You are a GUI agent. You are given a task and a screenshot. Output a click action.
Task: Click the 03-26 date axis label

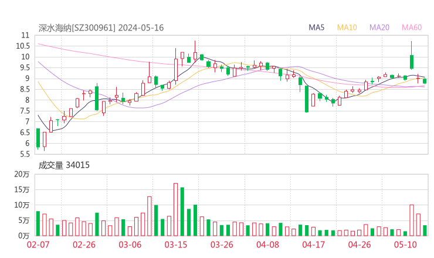[x=222, y=245]
